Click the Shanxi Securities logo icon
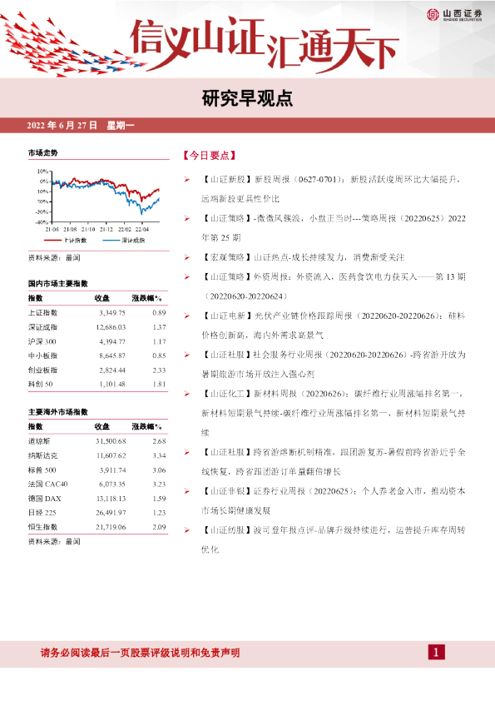The image size is (495, 701). point(433,14)
